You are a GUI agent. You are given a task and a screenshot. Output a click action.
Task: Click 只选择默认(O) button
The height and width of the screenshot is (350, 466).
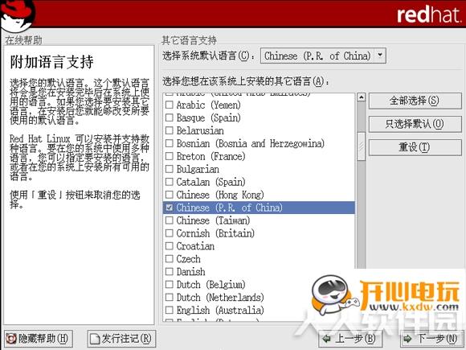415,124
